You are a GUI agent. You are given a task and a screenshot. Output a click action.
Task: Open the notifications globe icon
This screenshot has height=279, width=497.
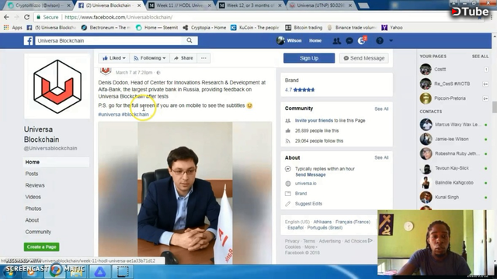361,41
